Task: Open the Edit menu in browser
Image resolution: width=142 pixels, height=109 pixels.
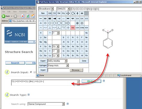Action: [x=9, y=12]
